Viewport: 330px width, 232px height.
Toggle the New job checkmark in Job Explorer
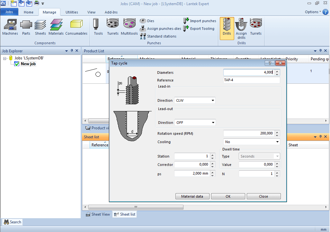[17, 64]
